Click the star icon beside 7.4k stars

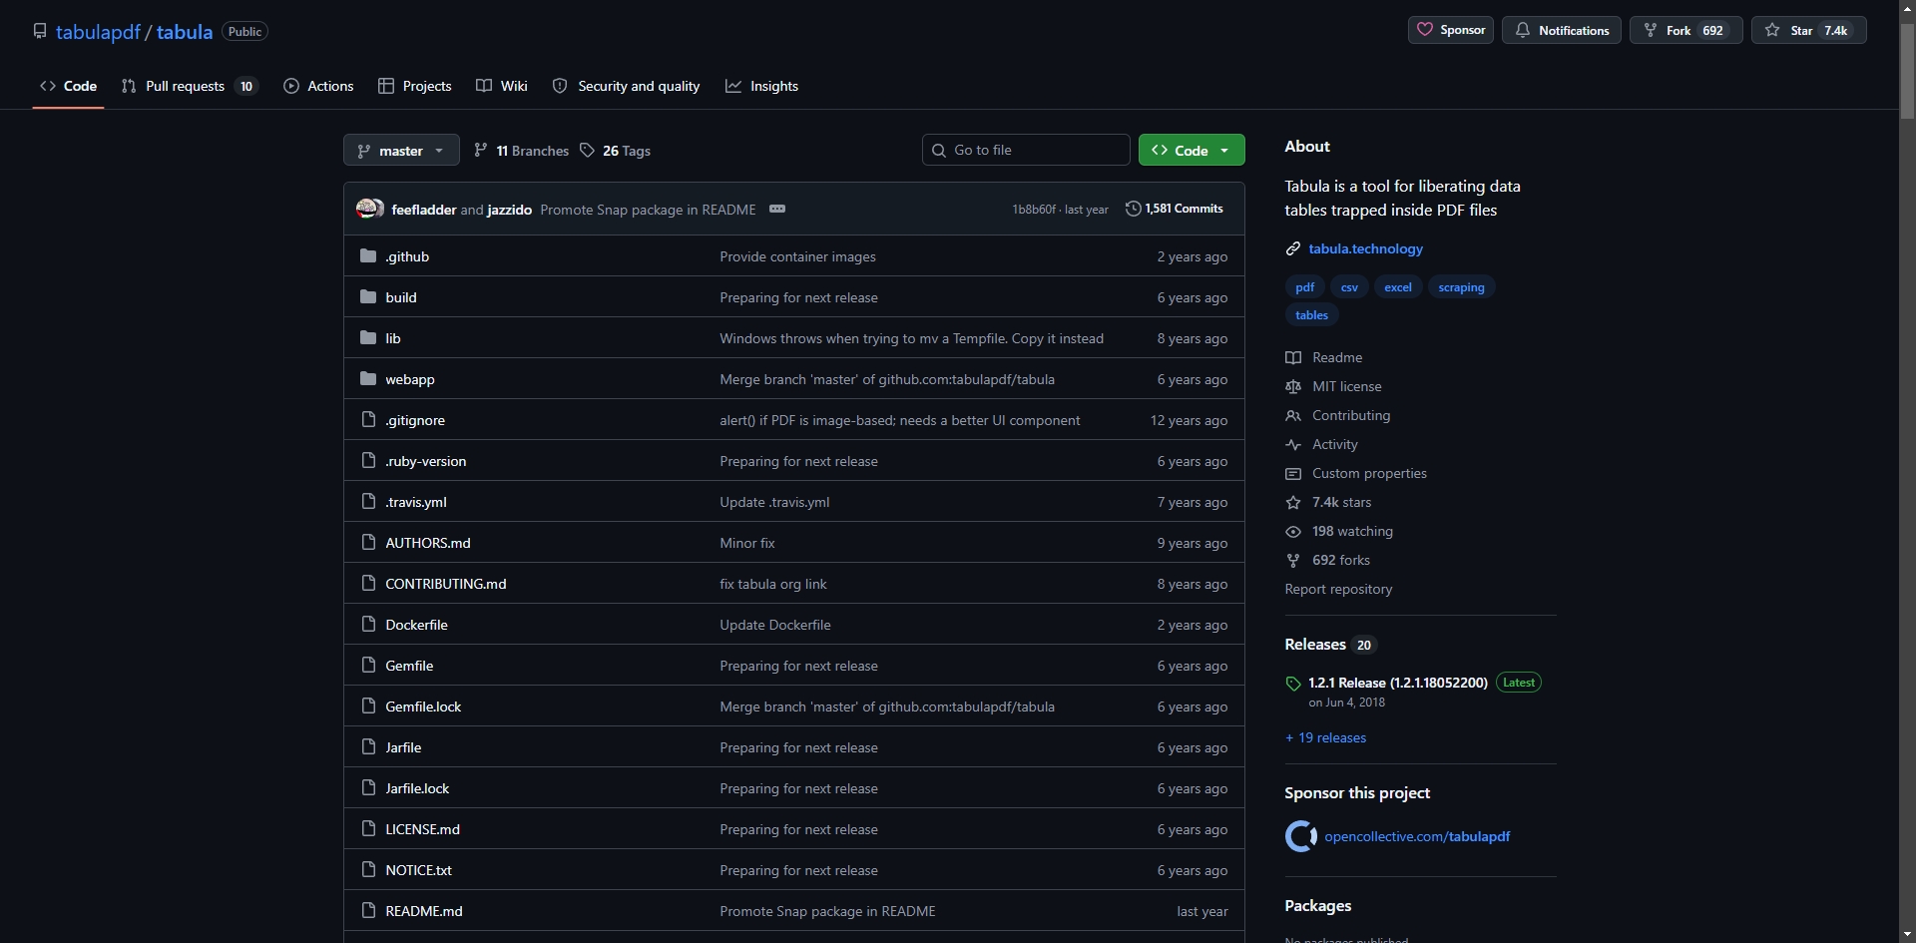[1293, 502]
